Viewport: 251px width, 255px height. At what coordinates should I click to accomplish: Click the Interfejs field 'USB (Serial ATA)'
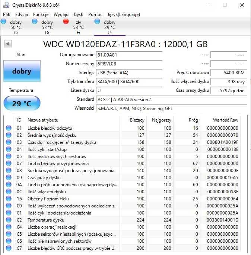[129, 73]
